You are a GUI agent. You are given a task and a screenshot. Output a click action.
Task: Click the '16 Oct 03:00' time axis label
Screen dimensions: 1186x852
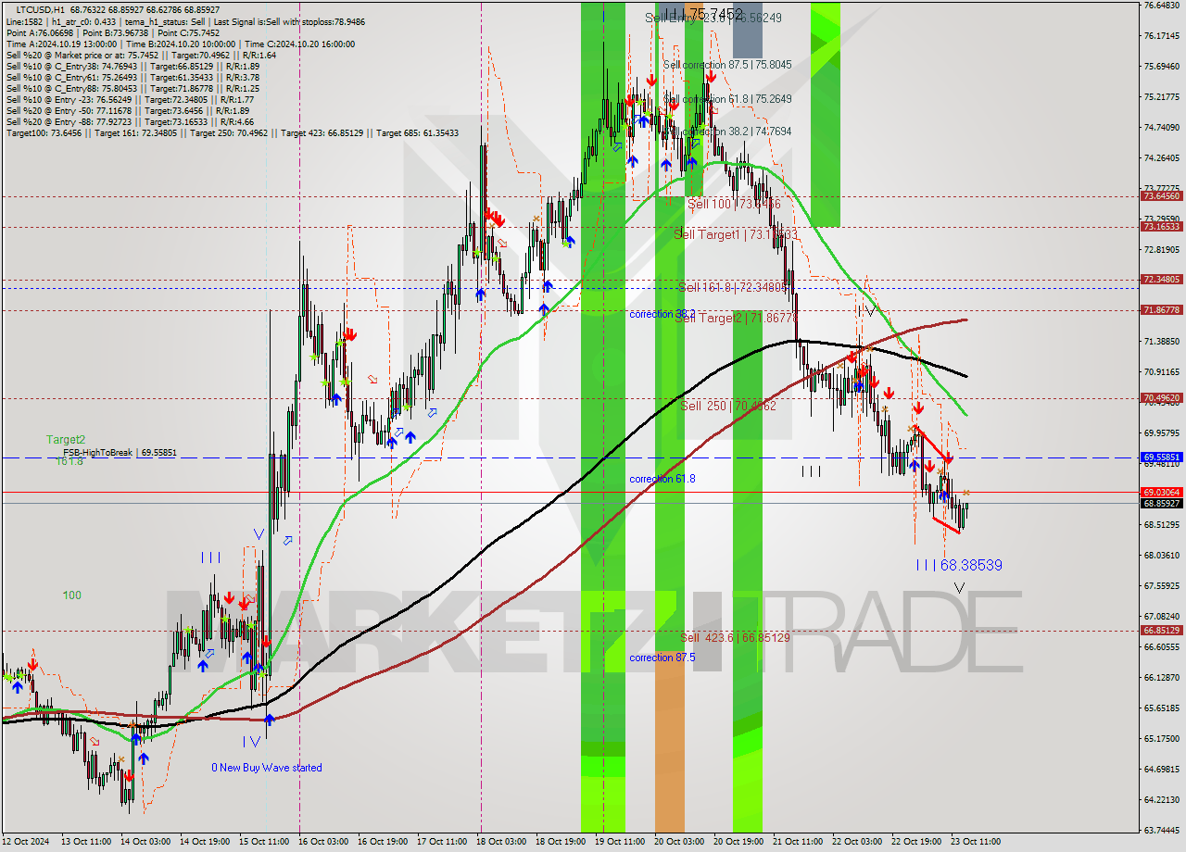click(x=325, y=842)
